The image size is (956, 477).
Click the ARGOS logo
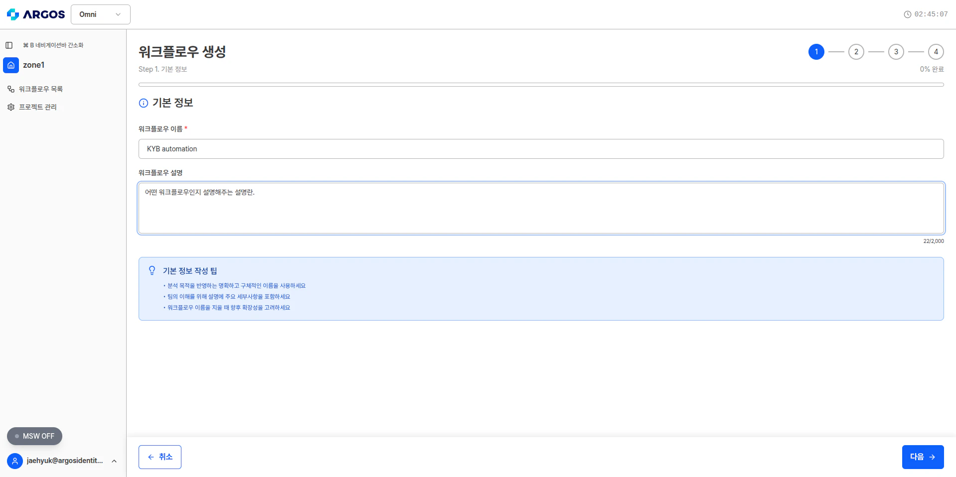pos(35,14)
